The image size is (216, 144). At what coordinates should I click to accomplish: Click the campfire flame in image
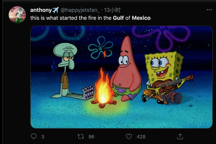click(103, 86)
